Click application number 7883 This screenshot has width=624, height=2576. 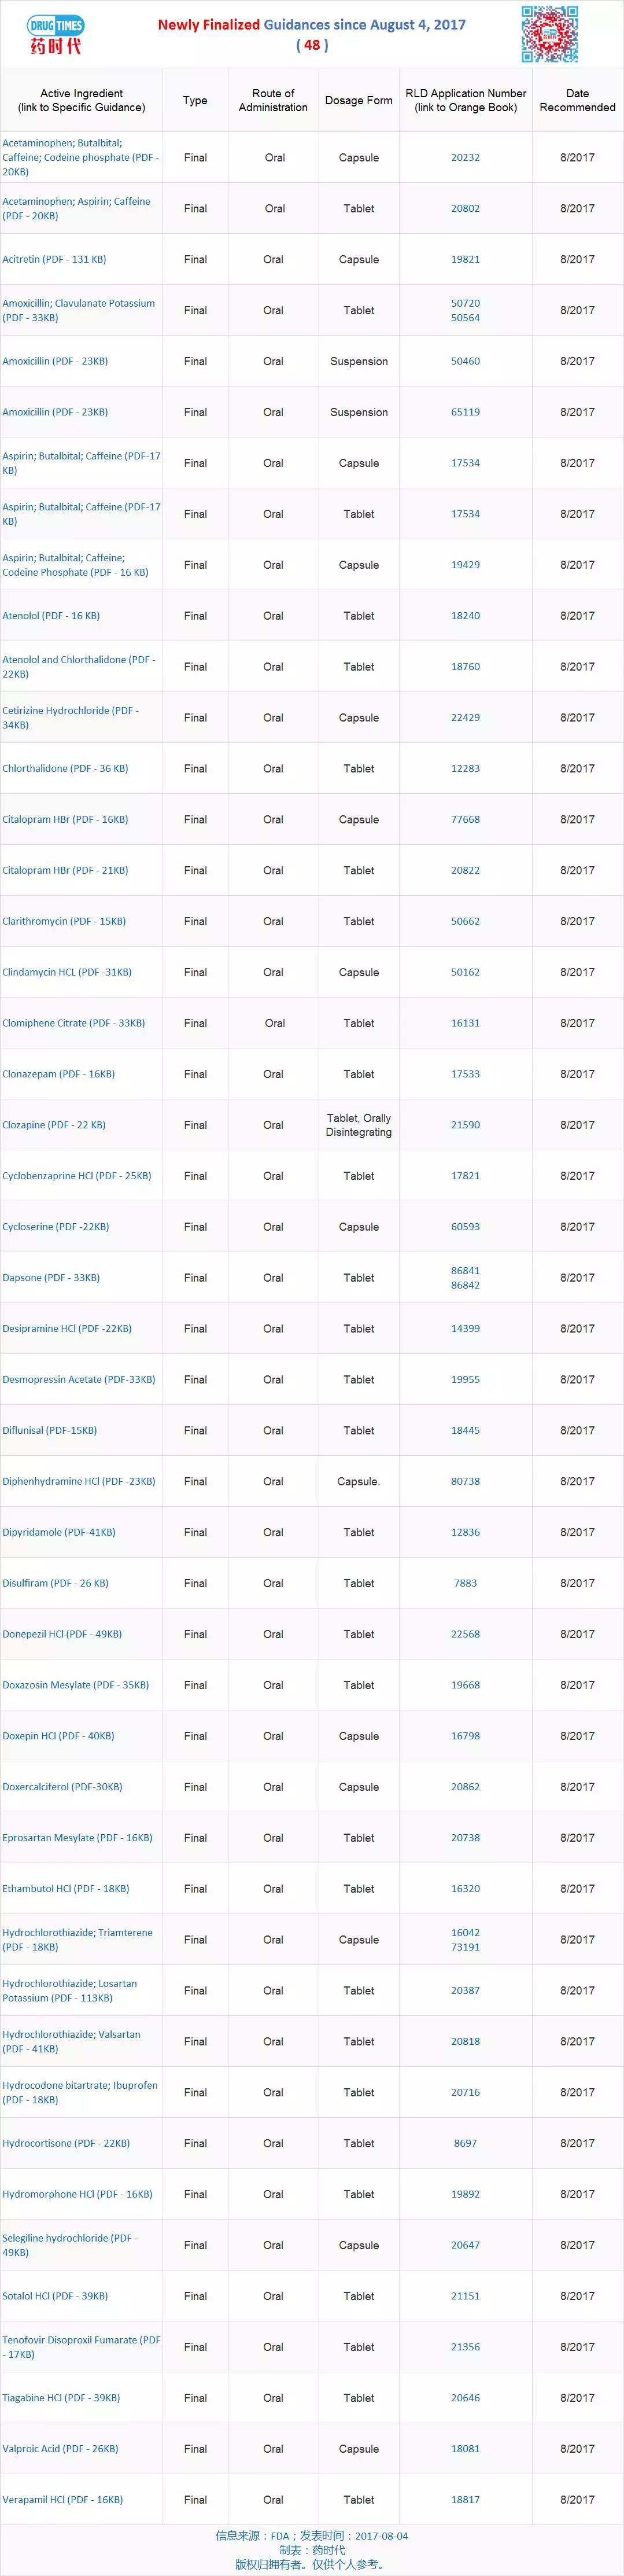click(x=465, y=1583)
